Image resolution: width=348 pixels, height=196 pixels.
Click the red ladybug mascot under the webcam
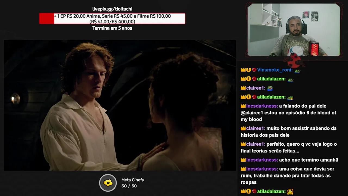coord(295,60)
